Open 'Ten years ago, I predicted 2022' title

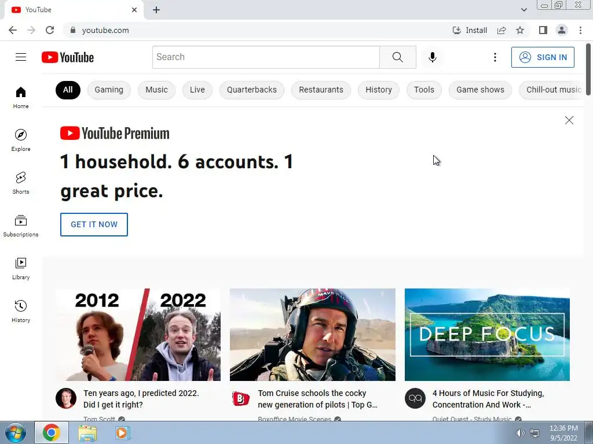[x=141, y=399]
